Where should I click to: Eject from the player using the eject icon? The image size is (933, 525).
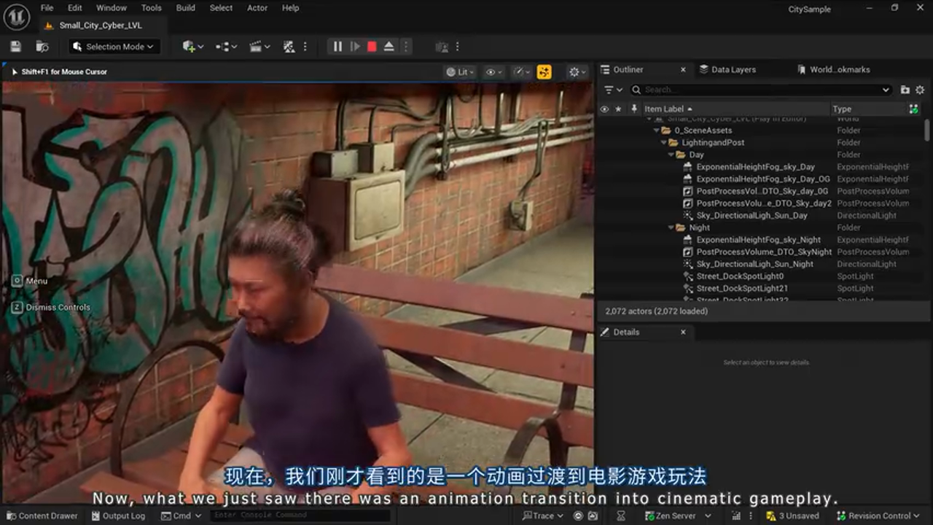tap(389, 46)
